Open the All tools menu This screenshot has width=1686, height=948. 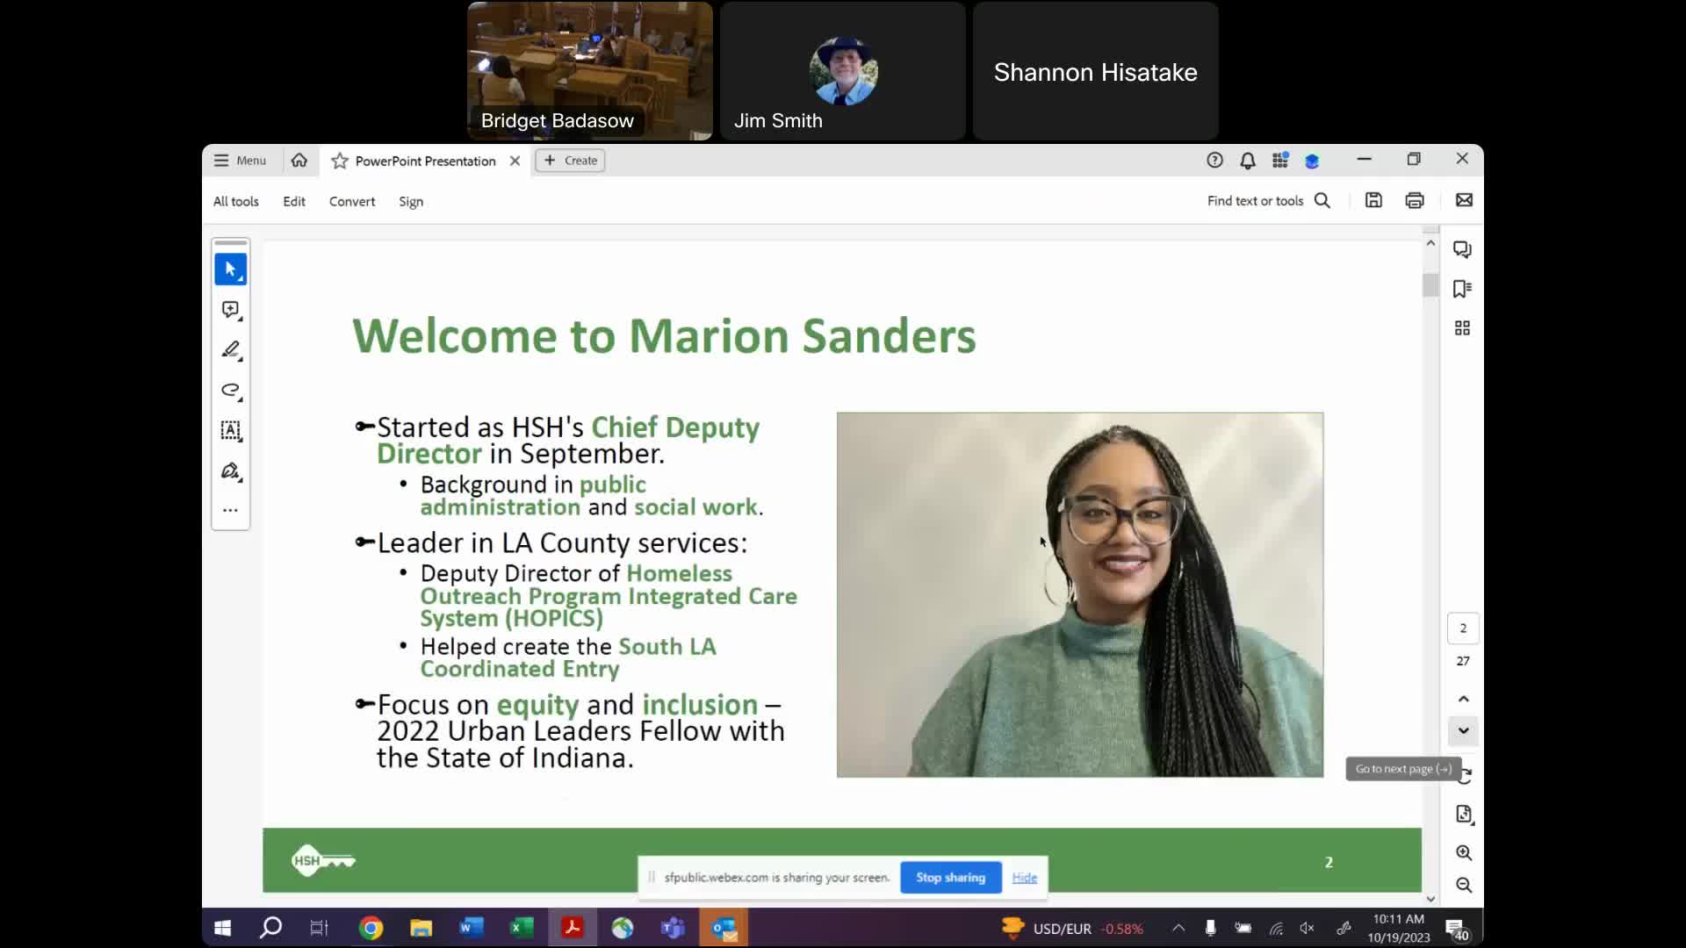pos(235,201)
